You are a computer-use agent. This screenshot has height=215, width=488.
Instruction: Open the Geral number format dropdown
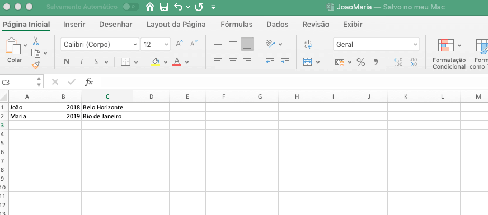376,45
